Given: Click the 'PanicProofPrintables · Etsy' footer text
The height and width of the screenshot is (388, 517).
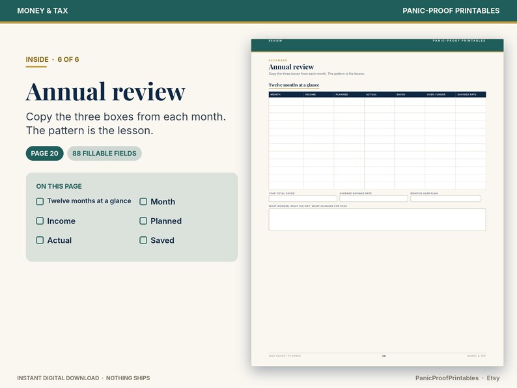Looking at the screenshot, I should (x=457, y=378).
